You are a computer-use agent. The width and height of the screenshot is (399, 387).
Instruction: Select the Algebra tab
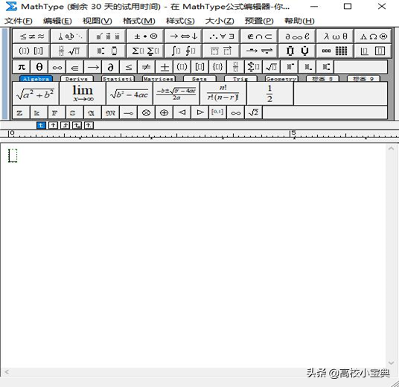36,79
